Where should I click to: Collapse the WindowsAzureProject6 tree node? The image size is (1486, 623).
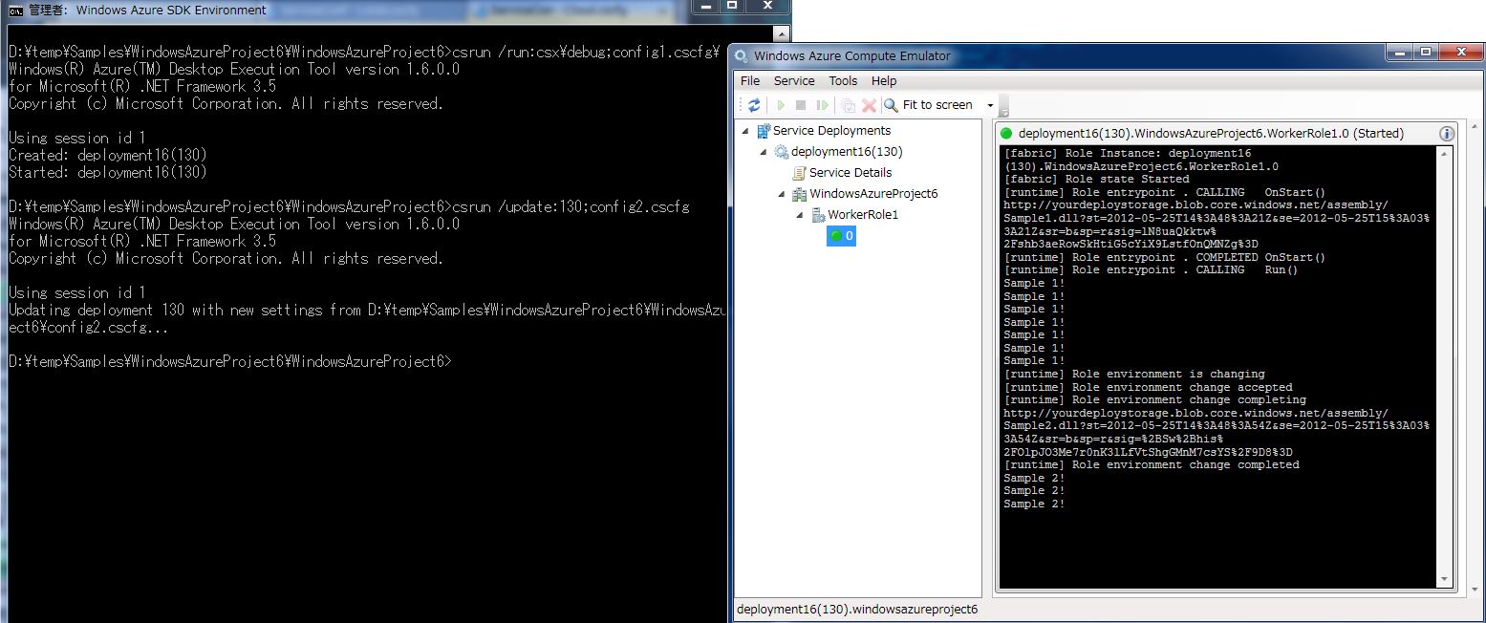(782, 194)
